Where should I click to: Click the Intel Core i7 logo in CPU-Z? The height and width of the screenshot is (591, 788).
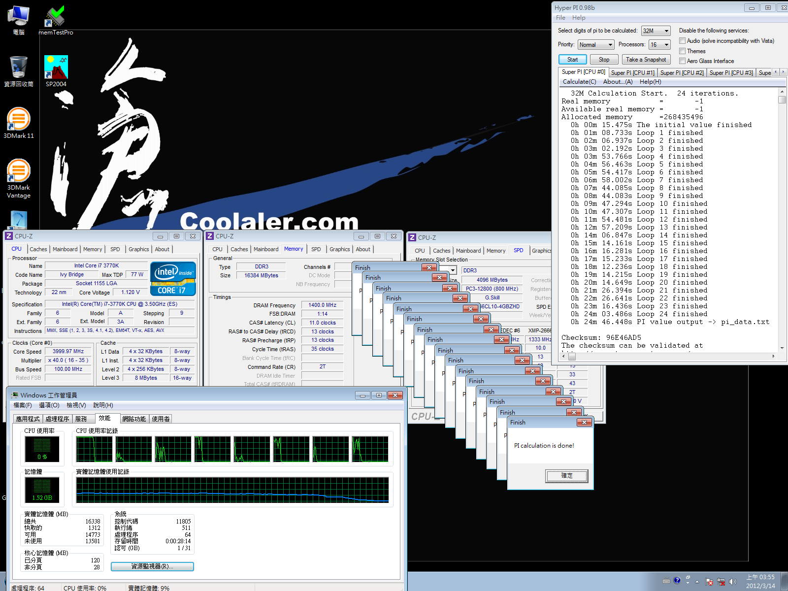pyautogui.click(x=173, y=279)
